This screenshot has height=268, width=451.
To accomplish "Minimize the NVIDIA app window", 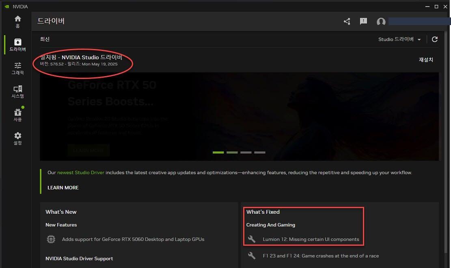I will pyautogui.click(x=427, y=6).
